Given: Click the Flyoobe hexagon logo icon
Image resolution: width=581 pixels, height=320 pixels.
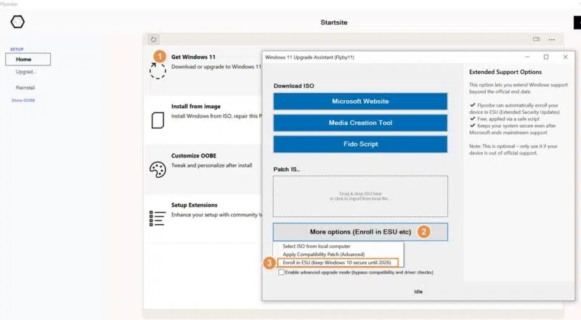Looking at the screenshot, I should [x=17, y=22].
